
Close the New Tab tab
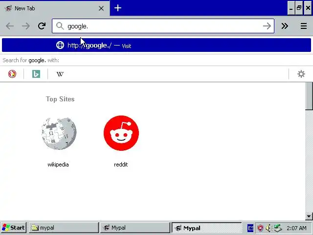click(x=101, y=8)
